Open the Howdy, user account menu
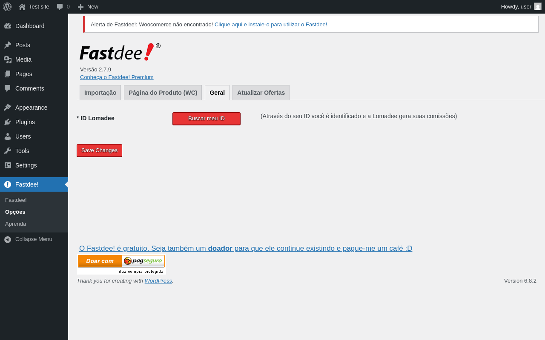 [x=521, y=7]
